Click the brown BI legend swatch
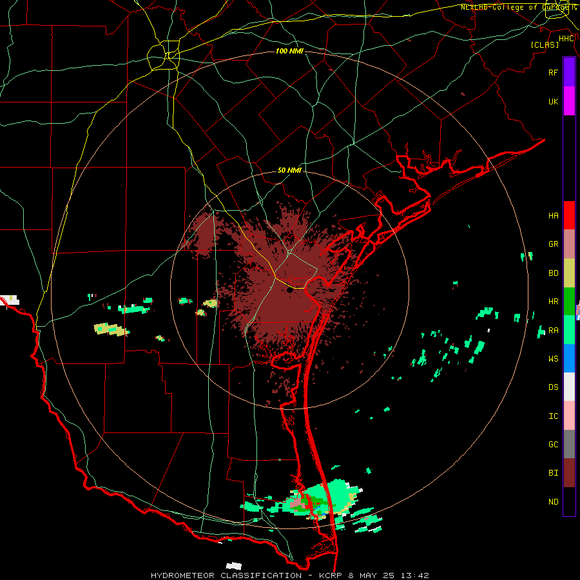The width and height of the screenshot is (580, 580). pyautogui.click(x=569, y=473)
